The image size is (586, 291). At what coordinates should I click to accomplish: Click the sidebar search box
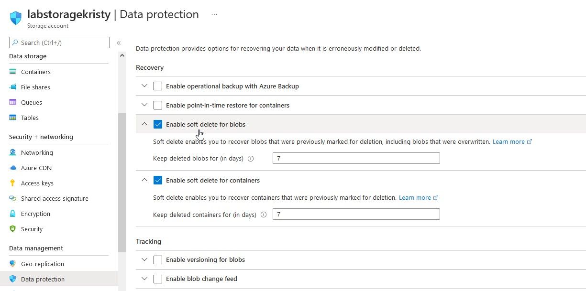coord(59,43)
